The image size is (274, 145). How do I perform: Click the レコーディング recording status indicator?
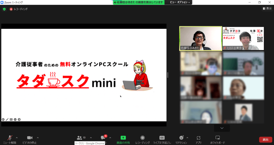click(18, 9)
